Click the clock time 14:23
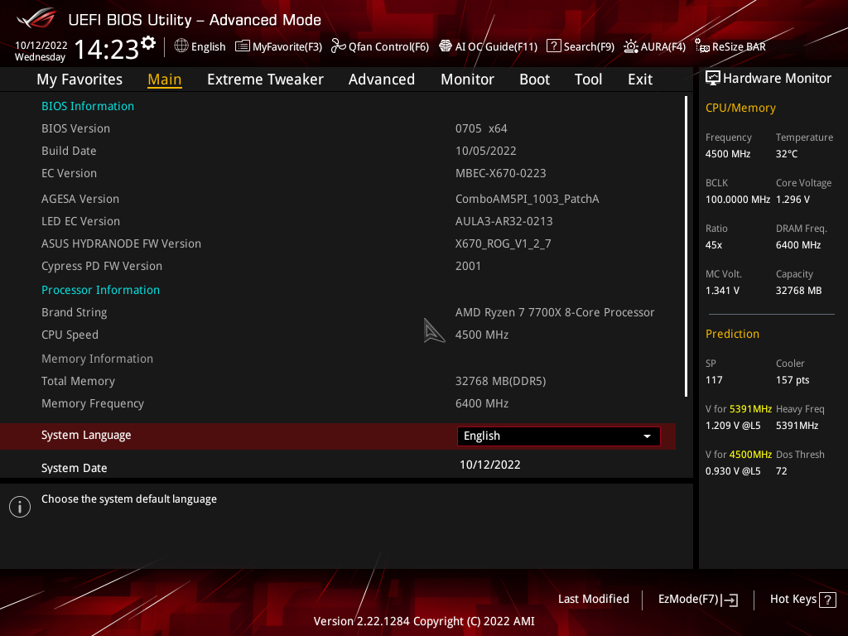The width and height of the screenshot is (848, 636). tap(106, 49)
